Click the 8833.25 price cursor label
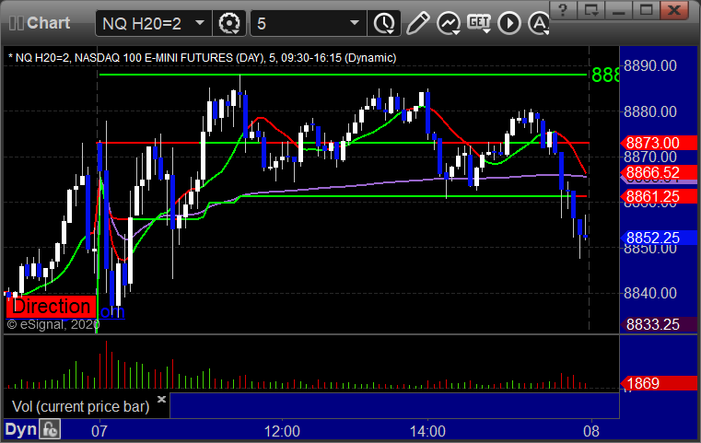 pyautogui.click(x=659, y=324)
